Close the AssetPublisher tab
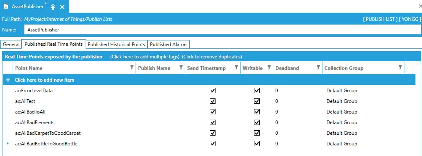 click(x=62, y=7)
